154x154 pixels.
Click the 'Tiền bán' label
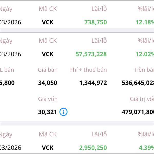144,70
